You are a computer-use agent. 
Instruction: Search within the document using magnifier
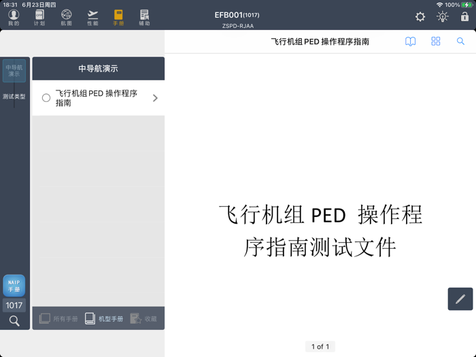click(460, 41)
